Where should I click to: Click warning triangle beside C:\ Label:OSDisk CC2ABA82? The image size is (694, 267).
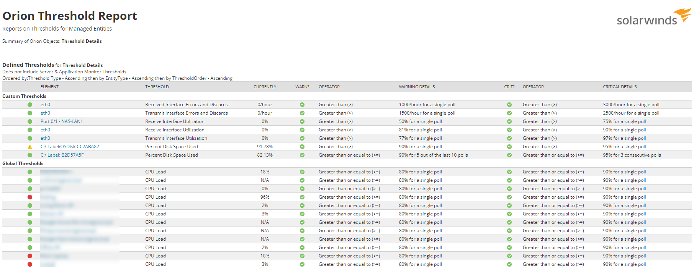pyautogui.click(x=30, y=147)
